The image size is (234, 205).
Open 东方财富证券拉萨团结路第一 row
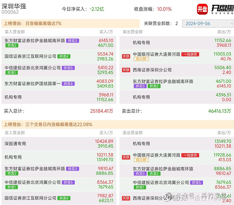[59, 84]
